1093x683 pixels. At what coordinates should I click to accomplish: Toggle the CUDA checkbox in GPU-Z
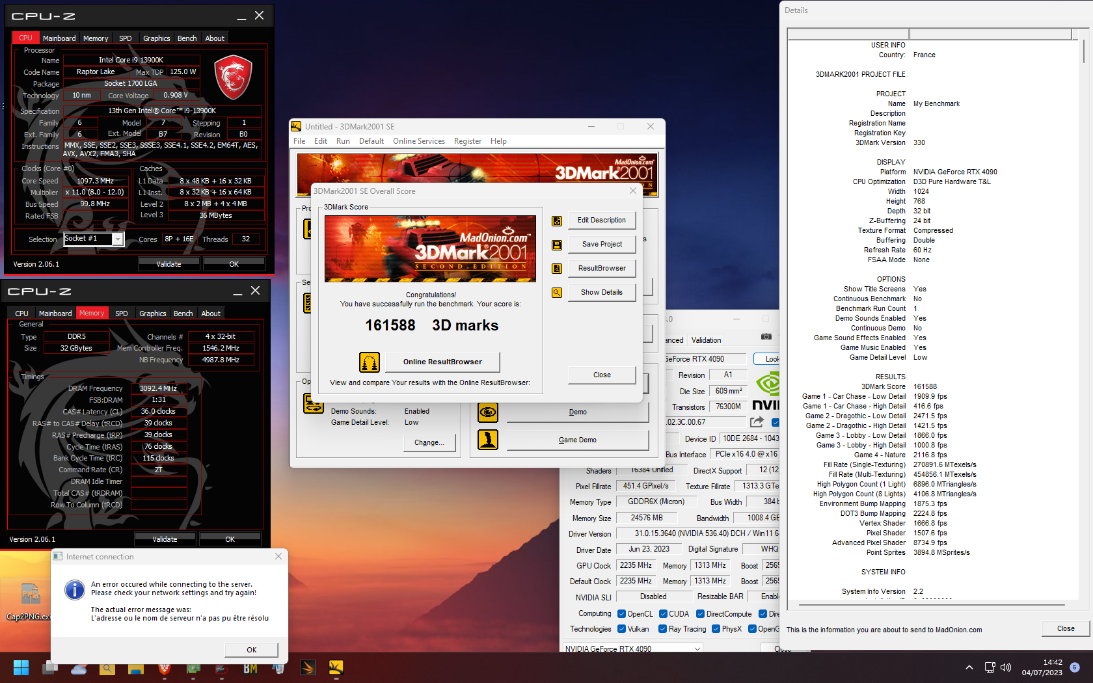[663, 614]
